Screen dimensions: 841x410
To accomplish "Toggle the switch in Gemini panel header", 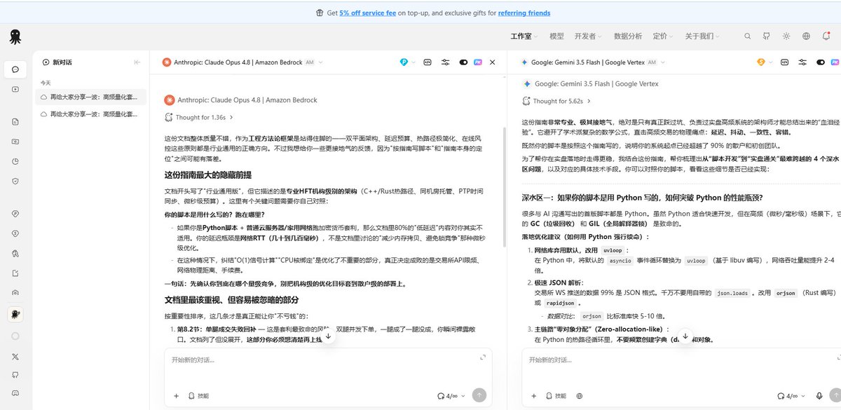I will coord(821,62).
